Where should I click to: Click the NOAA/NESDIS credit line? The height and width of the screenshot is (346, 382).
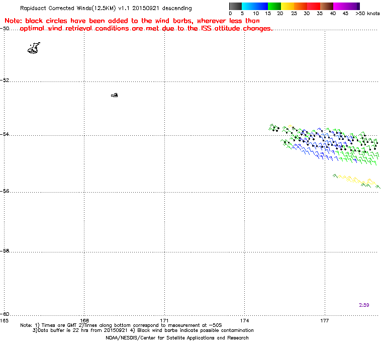(177, 338)
